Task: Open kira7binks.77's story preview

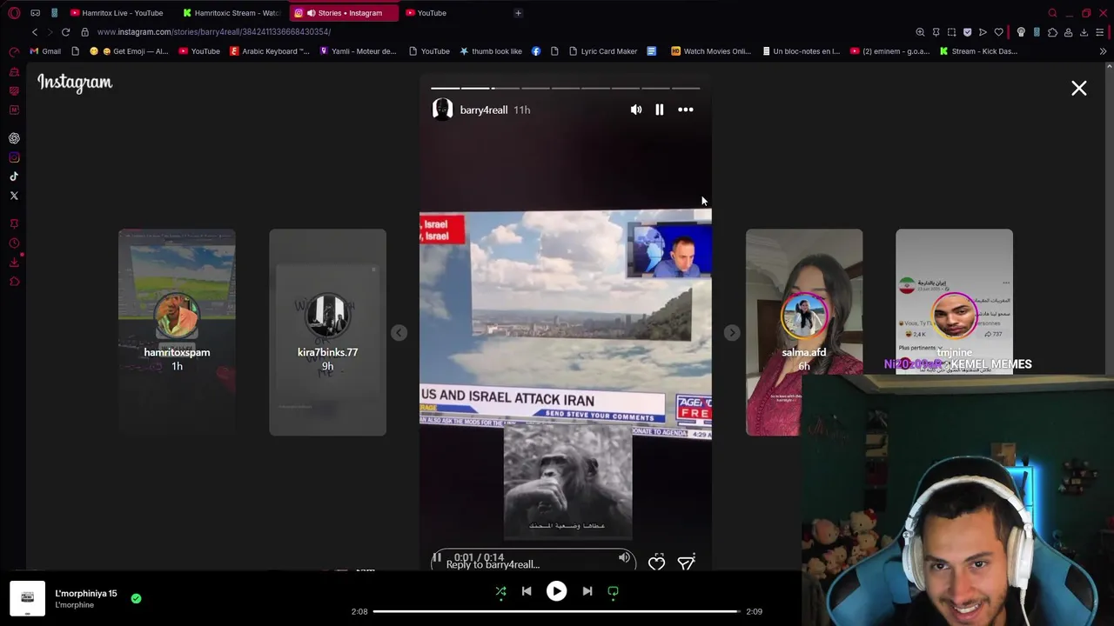Action: pos(327,332)
